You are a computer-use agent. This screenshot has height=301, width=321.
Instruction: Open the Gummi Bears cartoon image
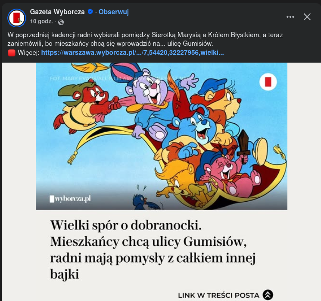point(162,136)
